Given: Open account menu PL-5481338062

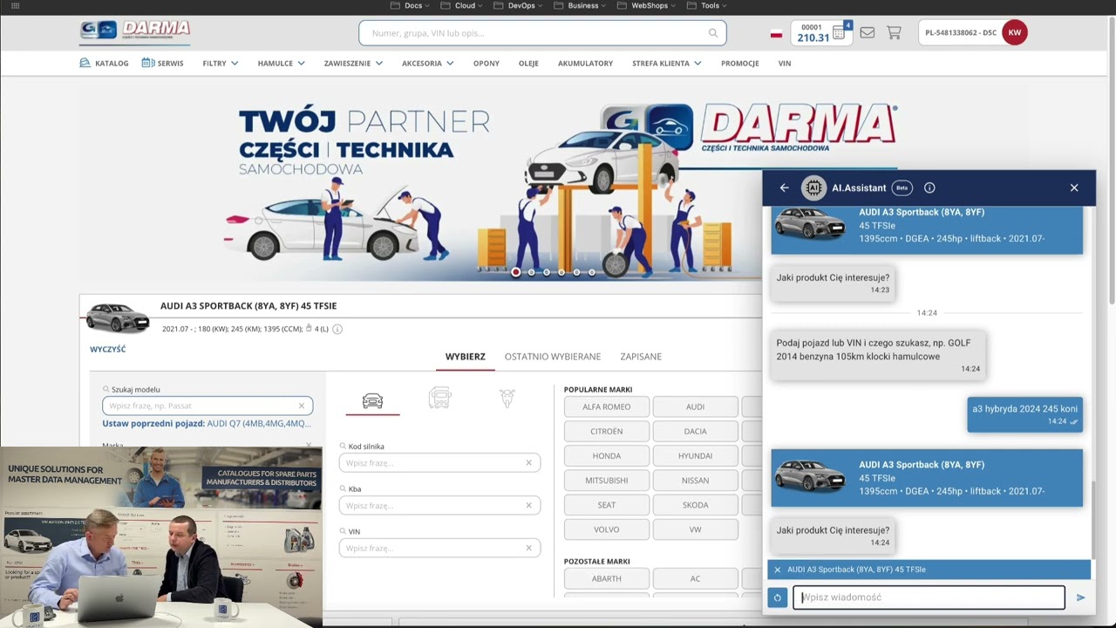Looking at the screenshot, I should 961,33.
